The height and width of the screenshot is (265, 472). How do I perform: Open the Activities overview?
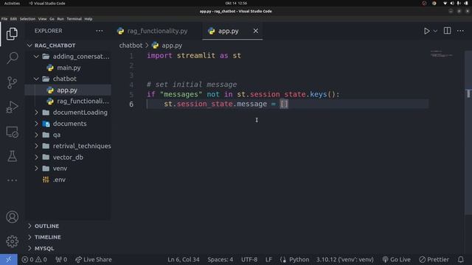click(x=12, y=3)
